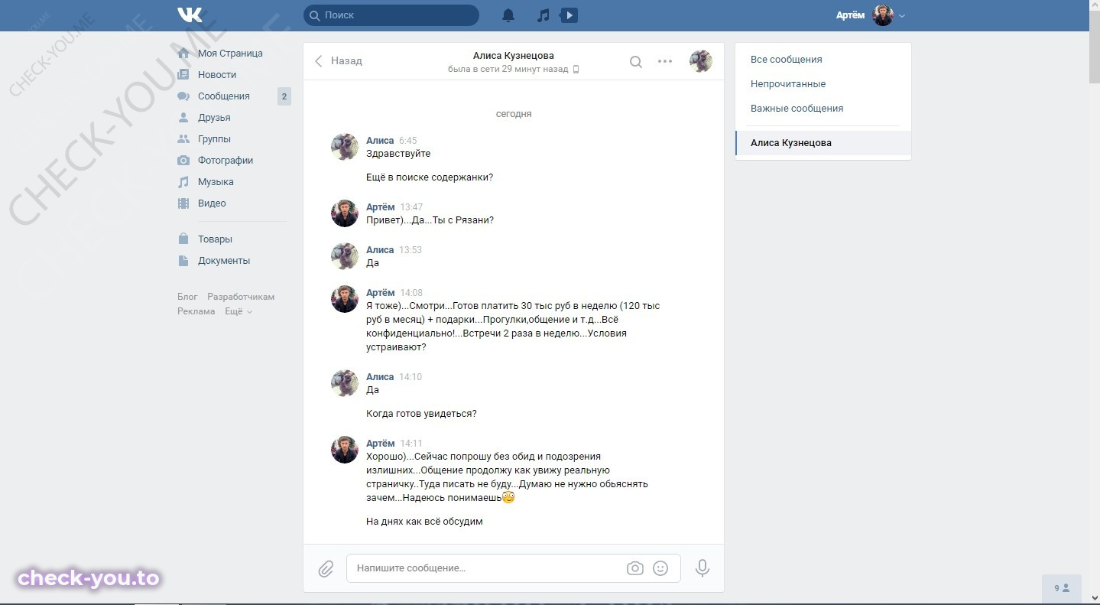Screen dimensions: 1100x605
Task: Open Группы section
Action: click(214, 139)
